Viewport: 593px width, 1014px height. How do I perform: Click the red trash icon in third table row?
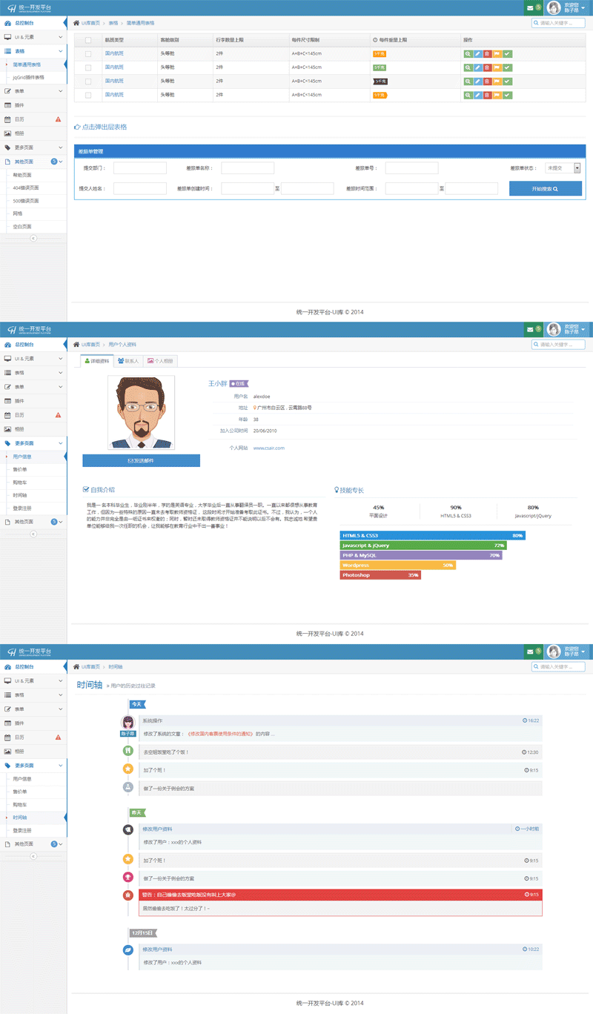click(x=487, y=82)
